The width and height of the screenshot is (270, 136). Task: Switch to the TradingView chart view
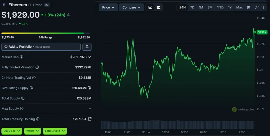[x=158, y=7]
